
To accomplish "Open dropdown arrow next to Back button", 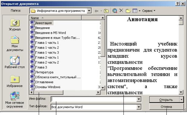I will (101, 11).
